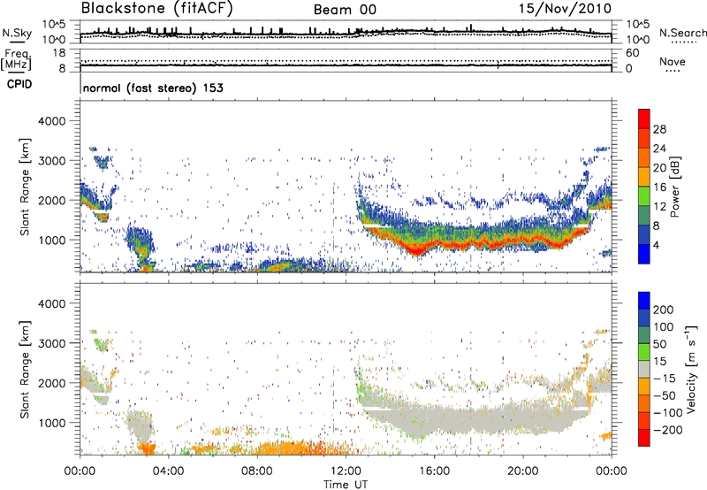
Task: Click the "Velocity [m s⁻¹]" colorbar title
Action: pyautogui.click(x=690, y=369)
